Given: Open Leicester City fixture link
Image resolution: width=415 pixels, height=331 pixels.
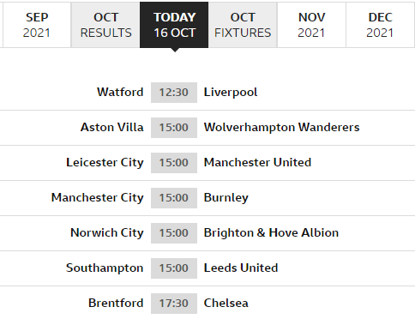Looking at the screenshot, I should click(105, 163).
